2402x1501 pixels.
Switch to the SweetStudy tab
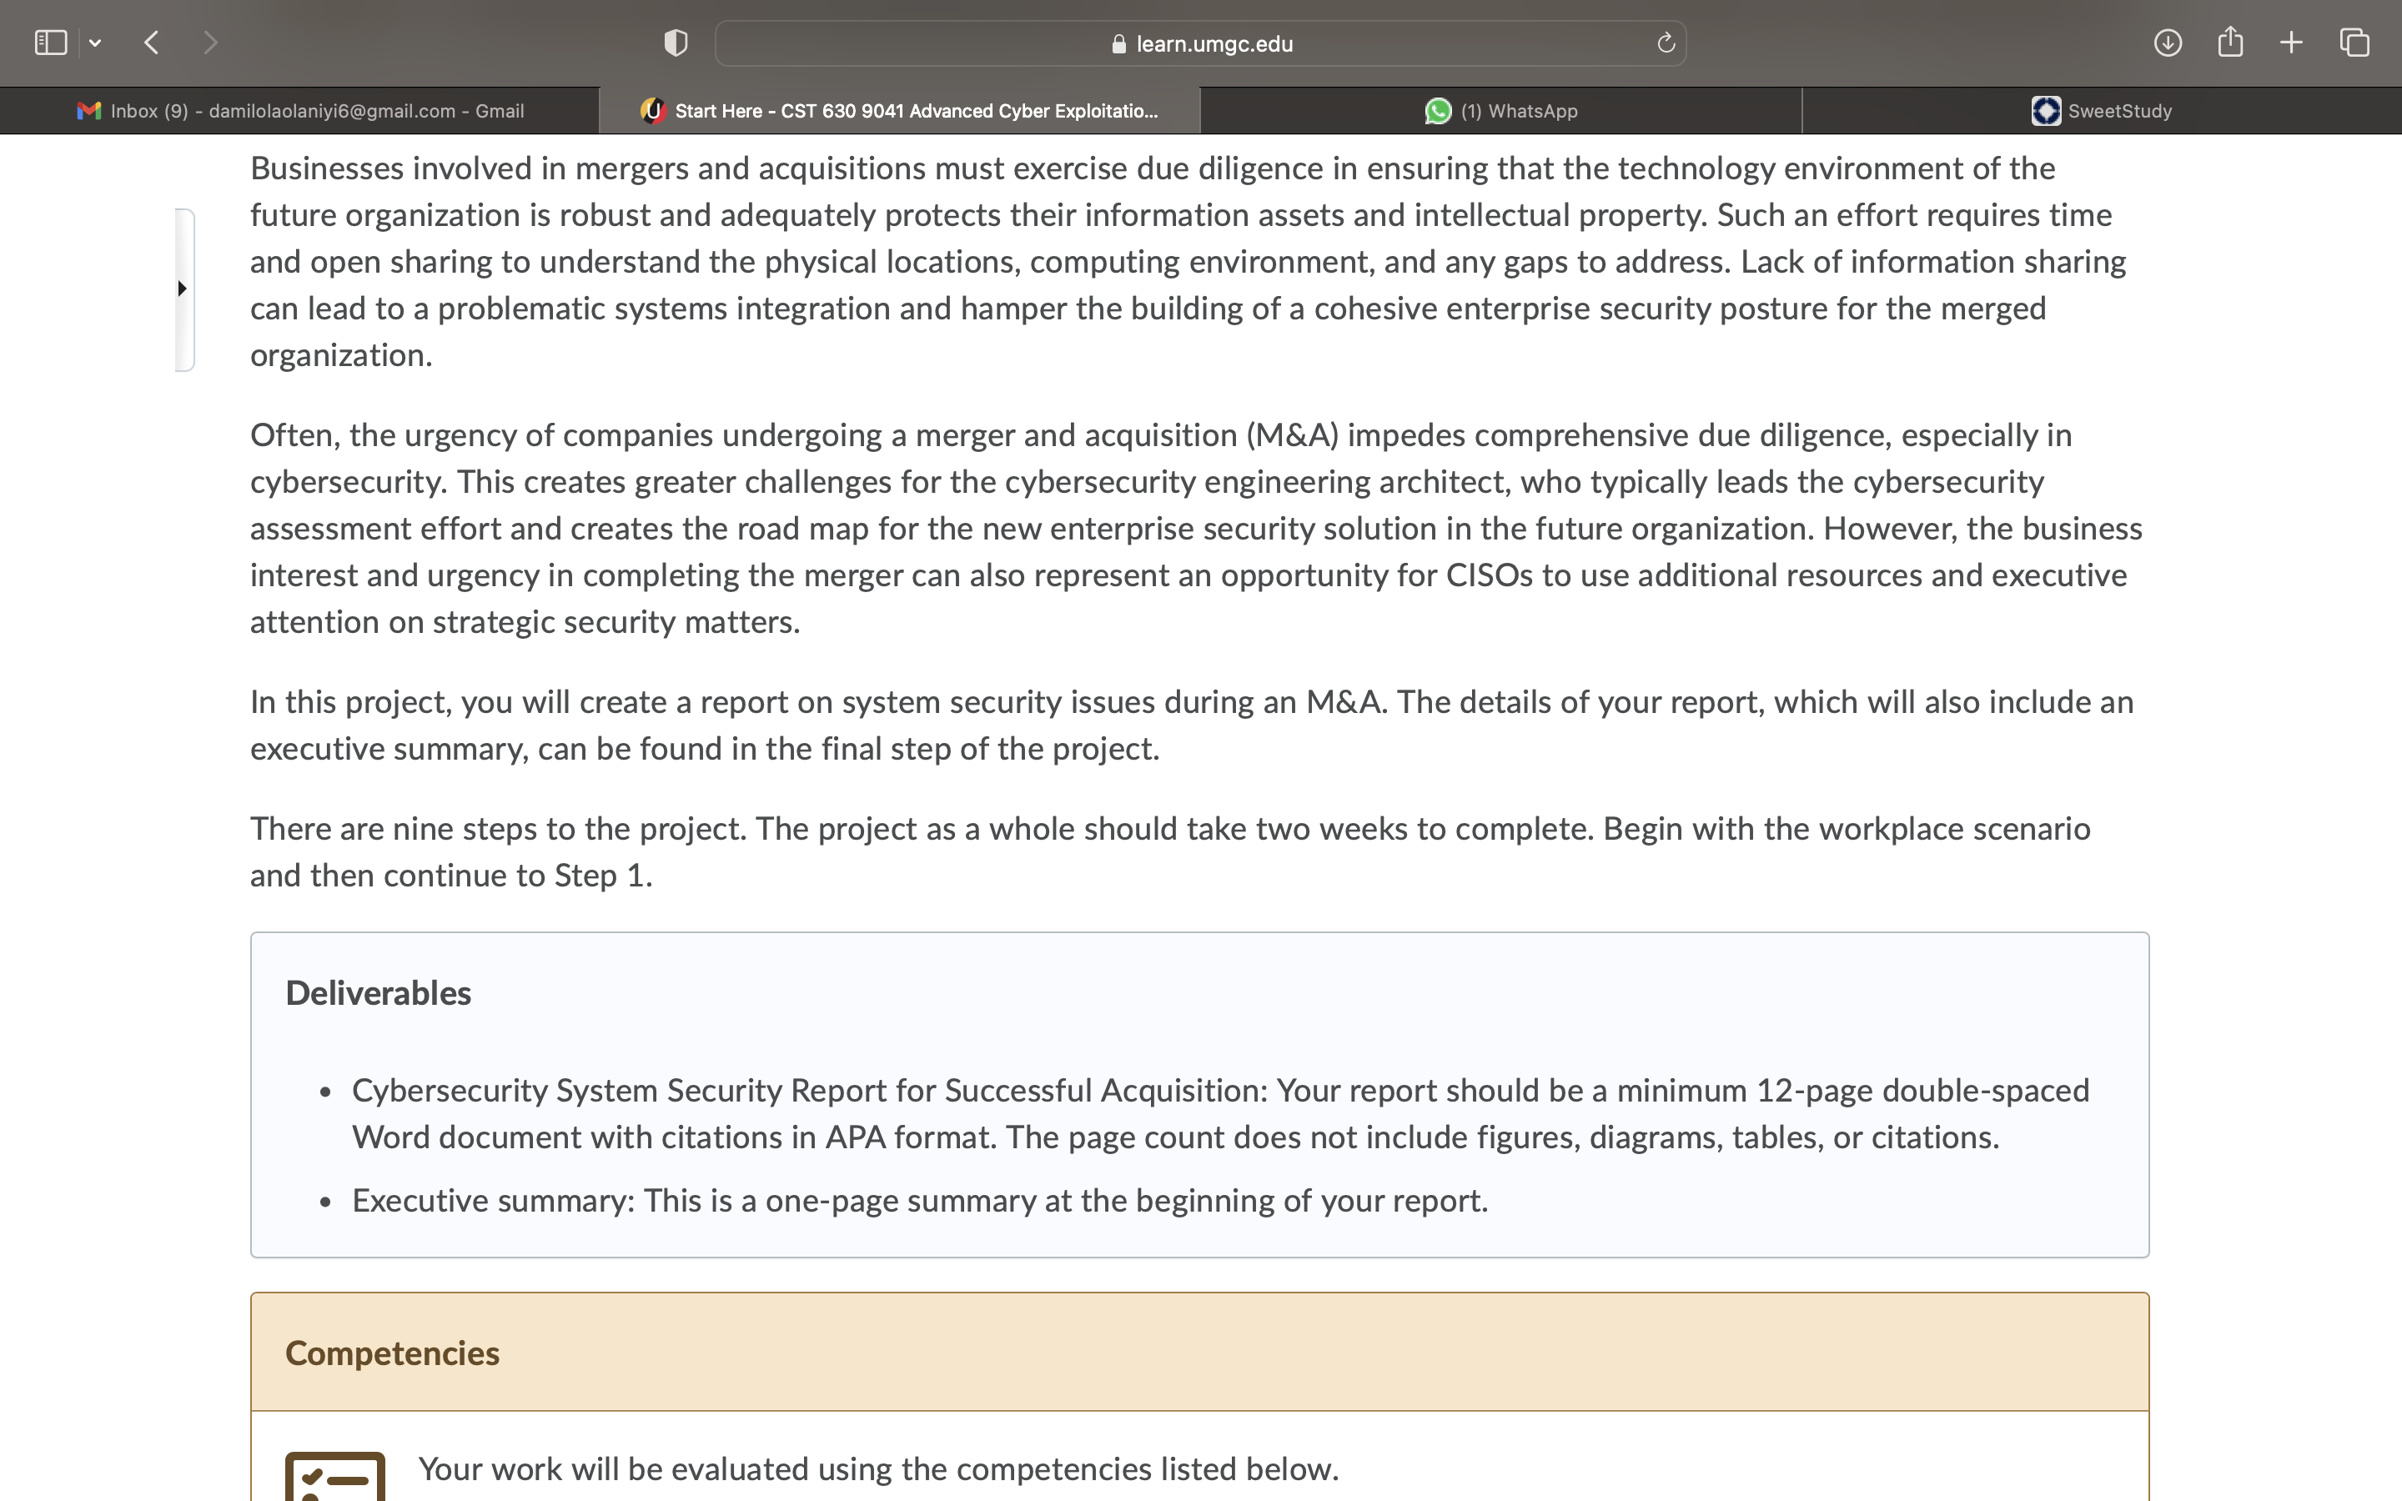2101,111
